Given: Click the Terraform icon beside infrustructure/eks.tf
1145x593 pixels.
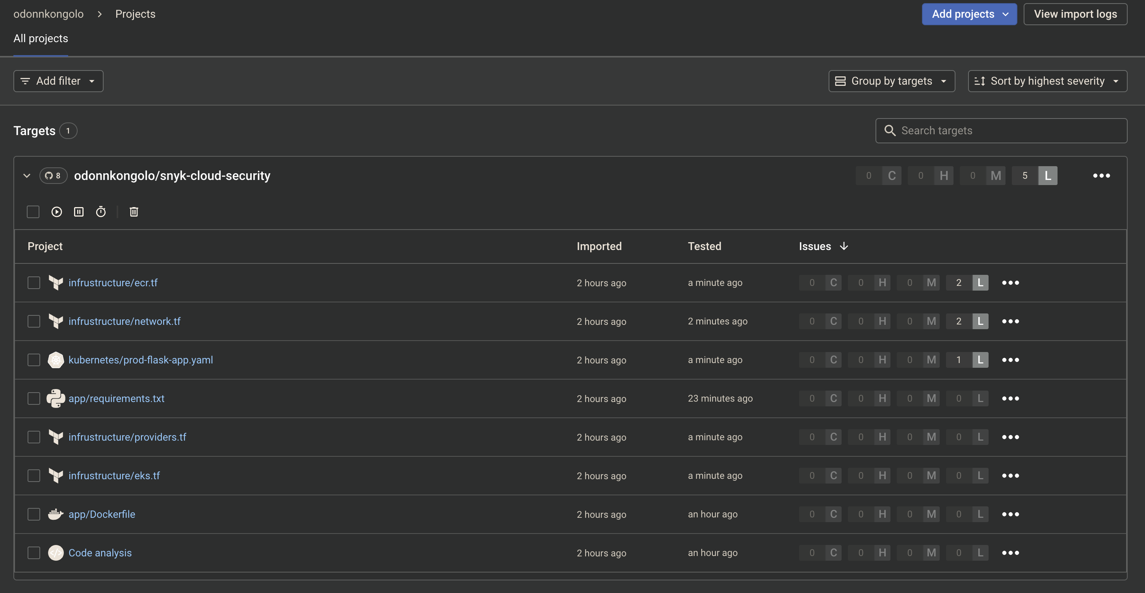Looking at the screenshot, I should click(x=56, y=476).
